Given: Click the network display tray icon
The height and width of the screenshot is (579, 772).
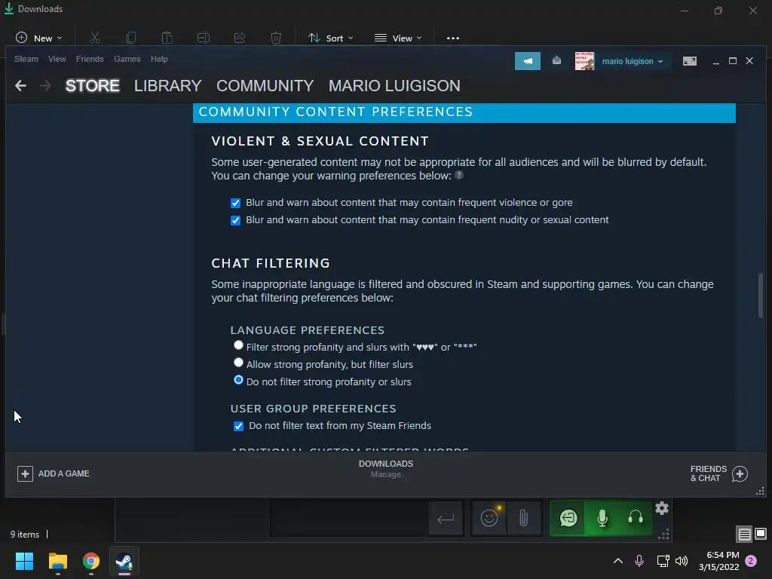Looking at the screenshot, I should 663,561.
